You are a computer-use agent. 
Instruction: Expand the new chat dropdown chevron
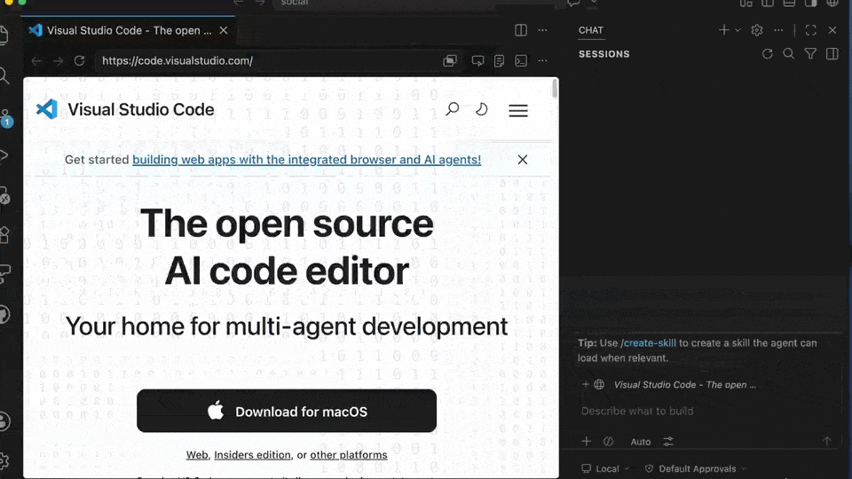[738, 30]
